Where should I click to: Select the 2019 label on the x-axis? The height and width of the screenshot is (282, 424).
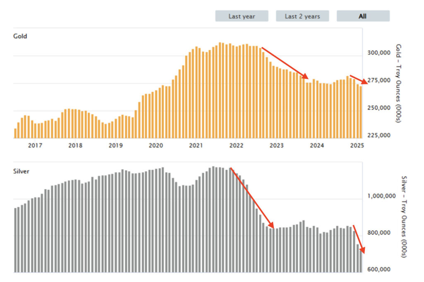[116, 145]
